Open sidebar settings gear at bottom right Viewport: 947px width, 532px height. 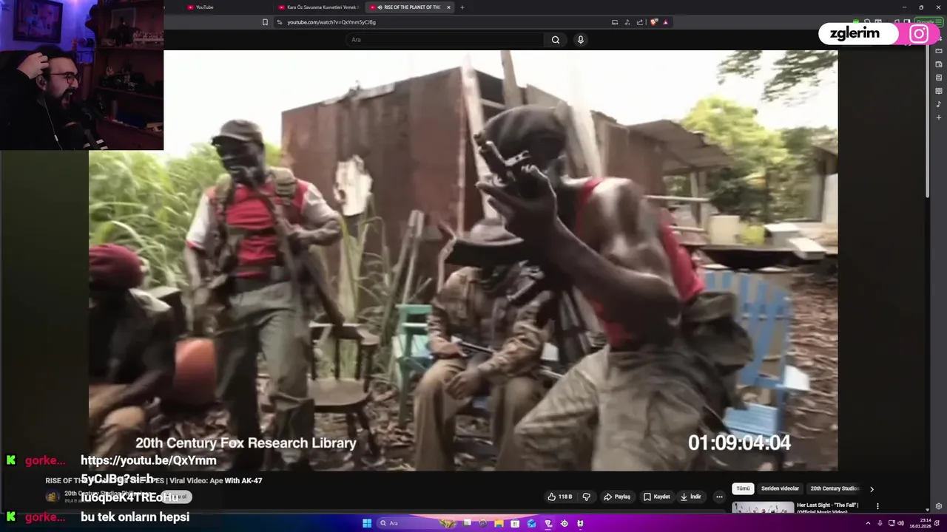[x=939, y=506]
